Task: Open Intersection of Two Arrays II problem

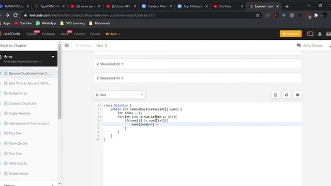Action: click(x=29, y=123)
